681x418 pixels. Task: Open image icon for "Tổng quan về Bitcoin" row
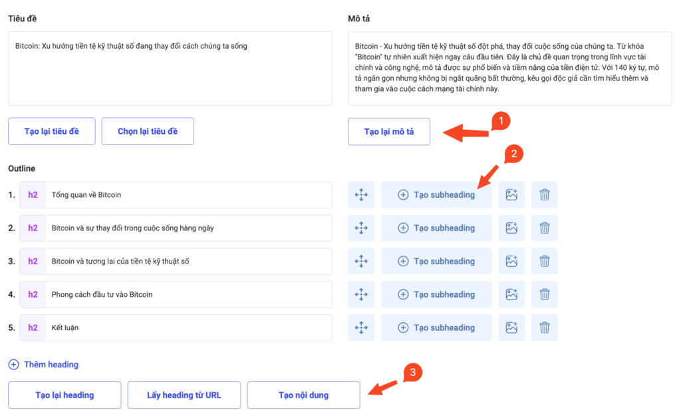click(x=511, y=194)
